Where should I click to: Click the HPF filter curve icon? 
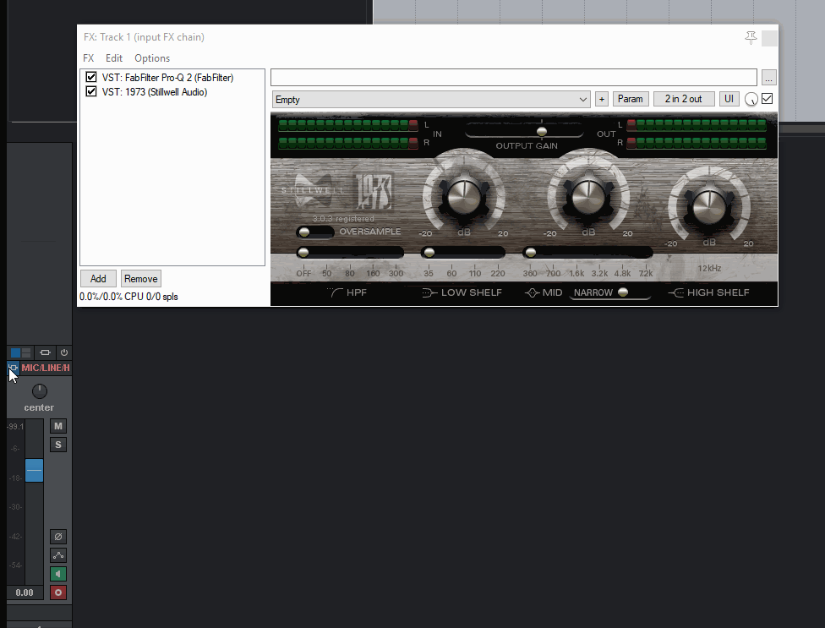pos(335,292)
